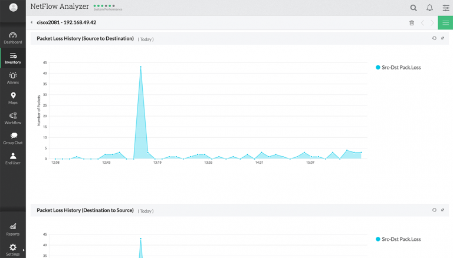
Task: Select the Inventory sidebar item
Action: 13,58
